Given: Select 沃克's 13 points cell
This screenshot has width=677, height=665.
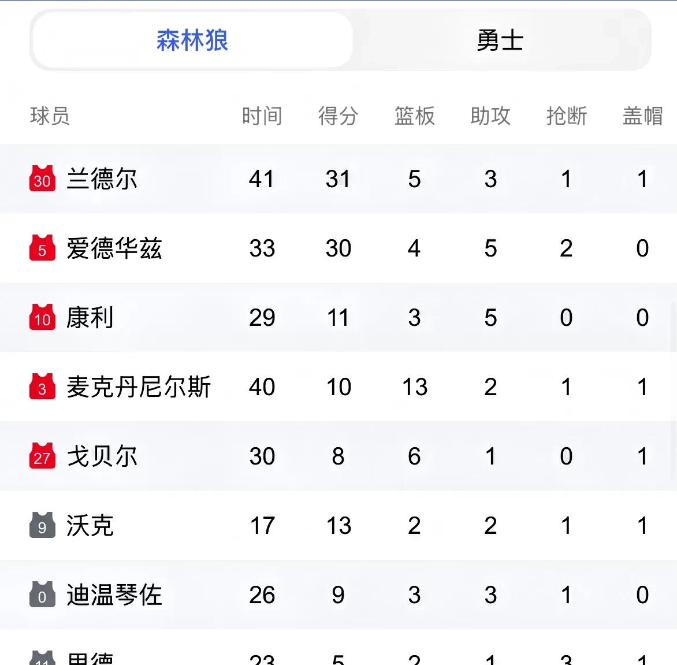Looking at the screenshot, I should coord(338,526).
